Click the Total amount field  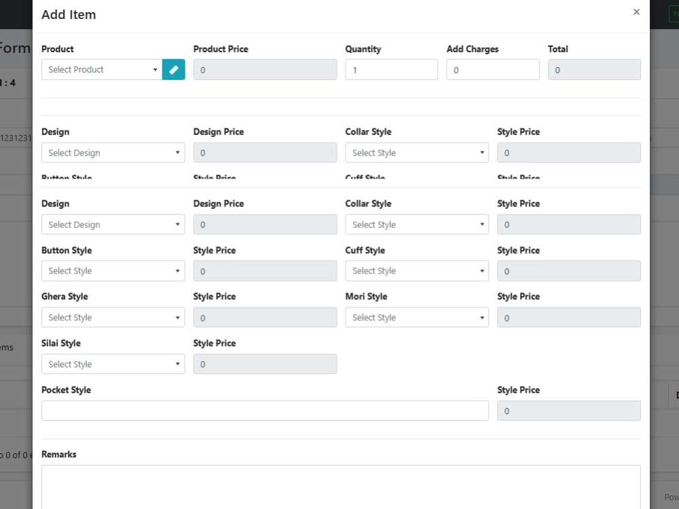pos(594,70)
